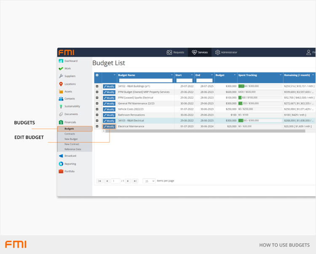The image size is (316, 254).
Task: Click the Suppliers wrench icon
Action: [61, 76]
